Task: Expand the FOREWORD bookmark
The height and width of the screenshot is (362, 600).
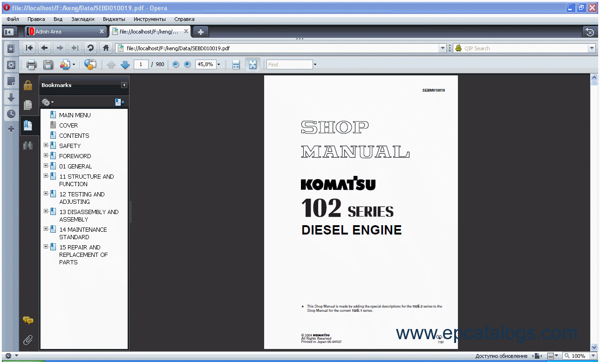Action: pyautogui.click(x=46, y=155)
